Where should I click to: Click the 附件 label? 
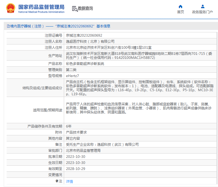59,132
